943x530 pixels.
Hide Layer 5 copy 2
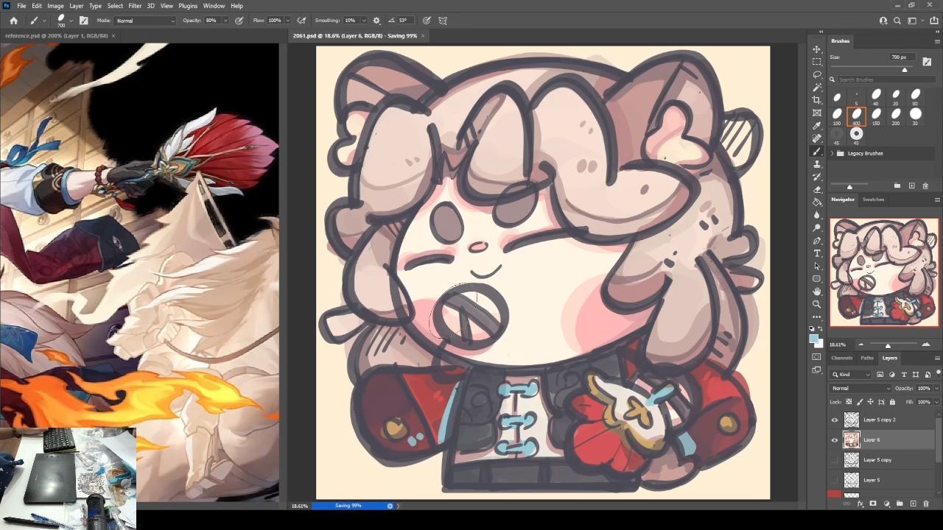coord(835,420)
